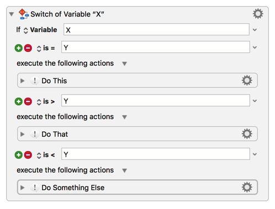
Task: Add a case after the 'is <' condition
Action: pos(19,155)
